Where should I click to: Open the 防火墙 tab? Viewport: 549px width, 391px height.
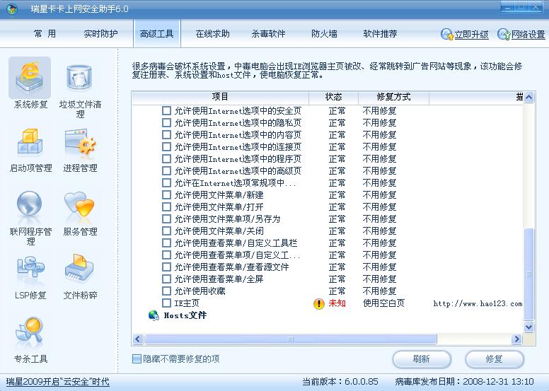[324, 34]
